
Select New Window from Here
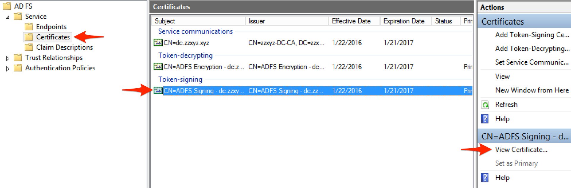point(532,90)
